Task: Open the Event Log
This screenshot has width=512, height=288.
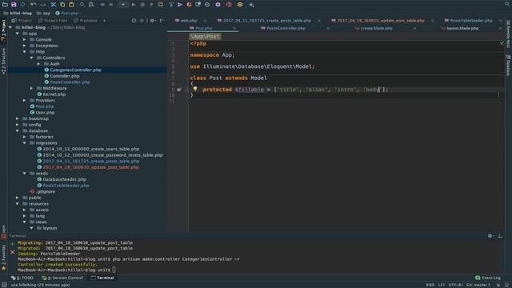Action: [488, 278]
